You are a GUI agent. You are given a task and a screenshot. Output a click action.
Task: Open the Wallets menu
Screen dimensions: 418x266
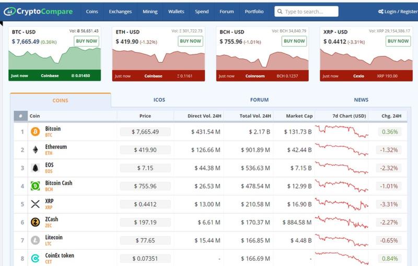pos(176,11)
